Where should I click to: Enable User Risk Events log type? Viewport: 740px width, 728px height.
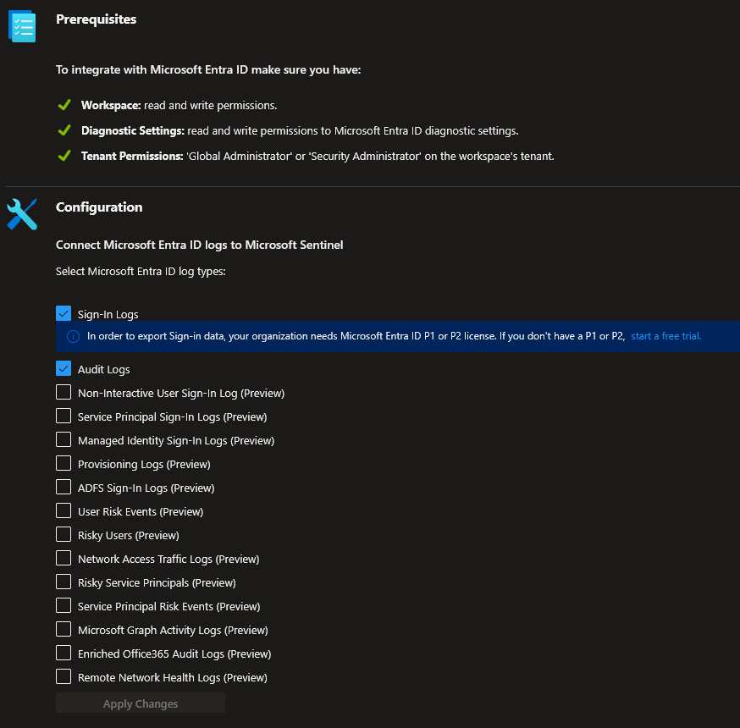(x=64, y=510)
